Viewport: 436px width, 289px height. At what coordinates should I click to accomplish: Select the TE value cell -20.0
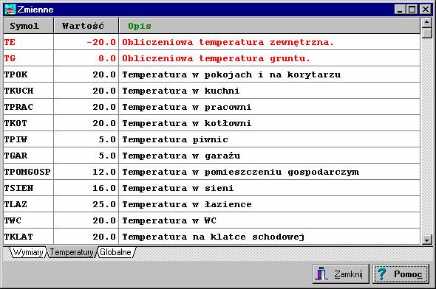(x=86, y=42)
